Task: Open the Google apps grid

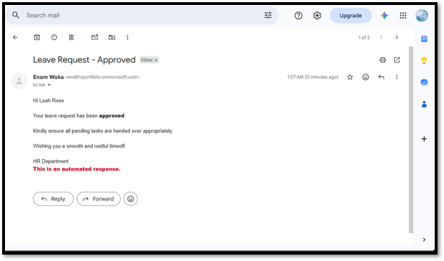Action: pyautogui.click(x=403, y=15)
